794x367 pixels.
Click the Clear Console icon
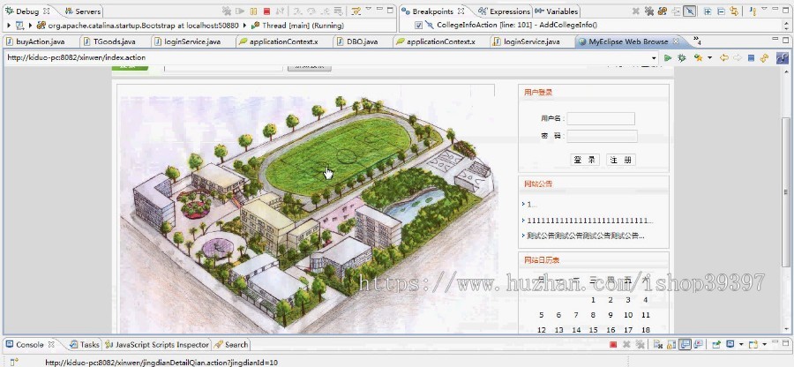click(x=658, y=345)
